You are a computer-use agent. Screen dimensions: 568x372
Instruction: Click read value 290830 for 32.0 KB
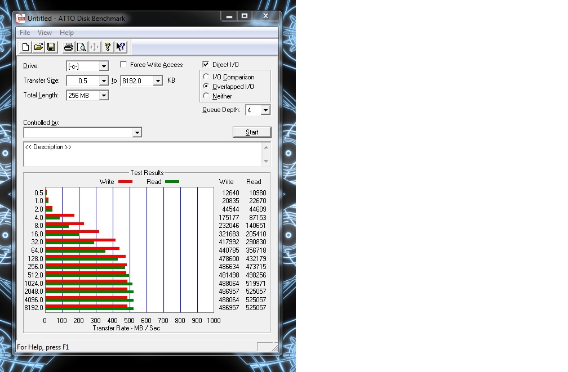coord(256,242)
